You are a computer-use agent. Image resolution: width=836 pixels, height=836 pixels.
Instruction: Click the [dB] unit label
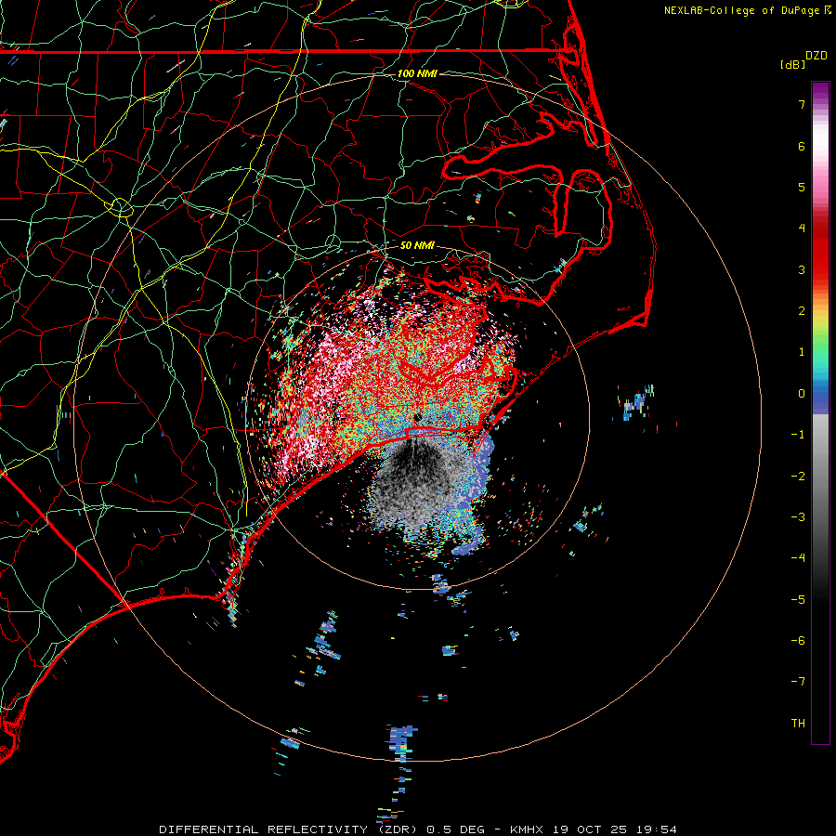click(x=793, y=64)
